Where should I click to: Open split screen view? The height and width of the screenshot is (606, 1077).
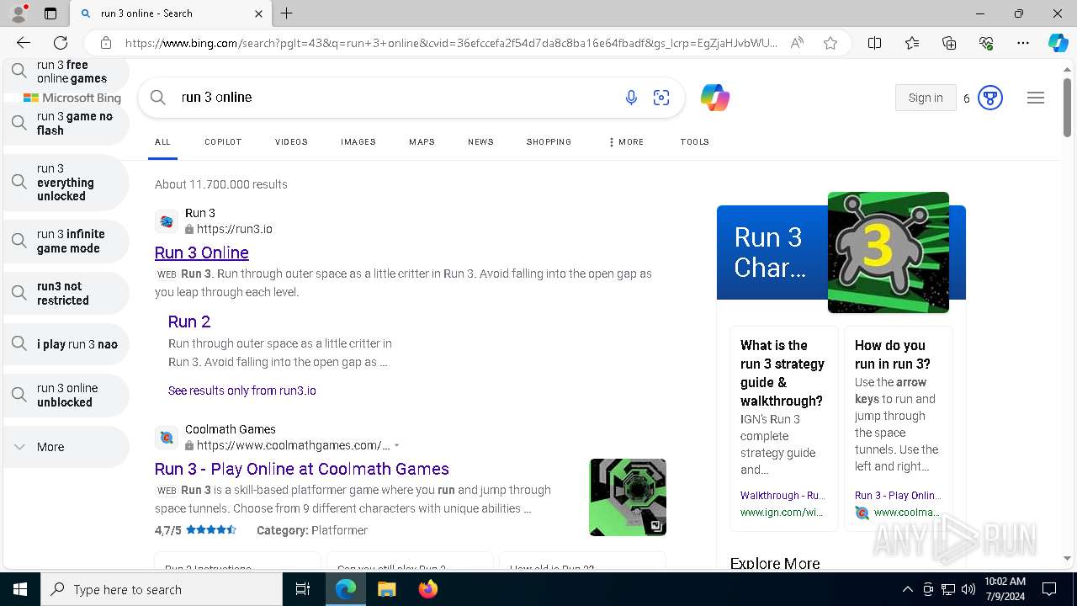tap(874, 43)
